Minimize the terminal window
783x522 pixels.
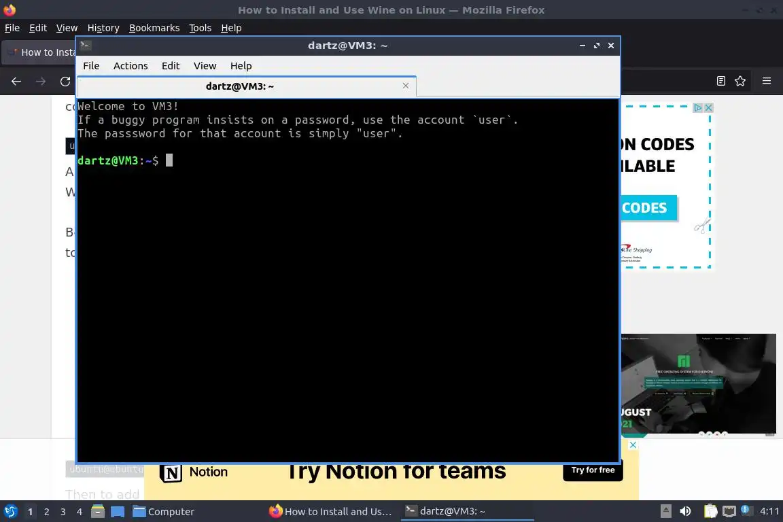(582, 46)
